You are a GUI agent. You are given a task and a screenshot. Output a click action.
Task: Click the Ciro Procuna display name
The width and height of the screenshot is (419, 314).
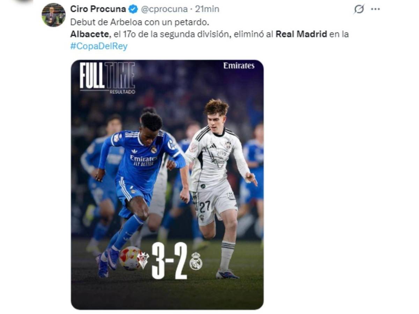(97, 9)
